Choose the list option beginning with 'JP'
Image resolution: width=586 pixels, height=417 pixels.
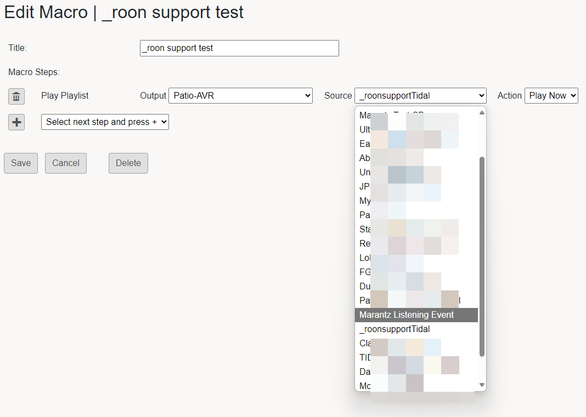pyautogui.click(x=365, y=187)
